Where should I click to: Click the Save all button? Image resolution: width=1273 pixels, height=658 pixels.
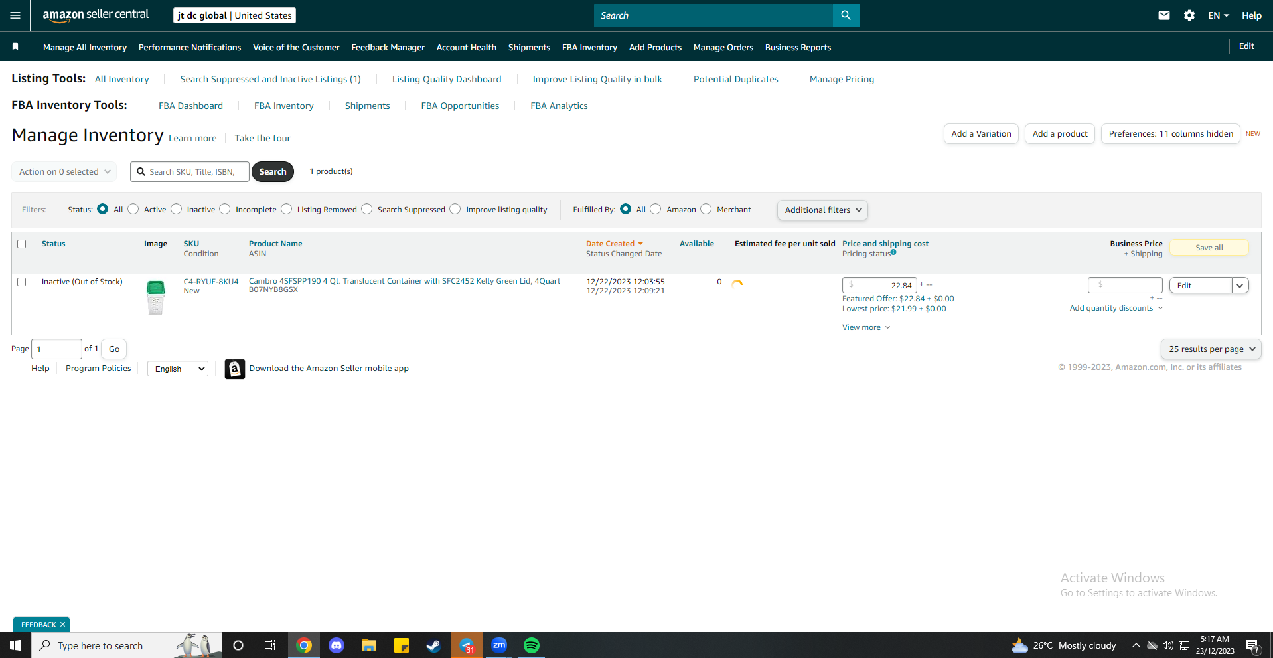click(x=1209, y=248)
